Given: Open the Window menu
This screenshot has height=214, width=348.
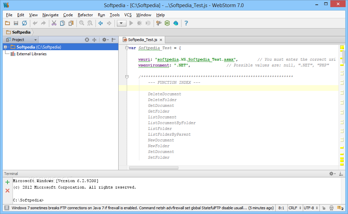Looking at the screenshot, I should click(144, 15).
